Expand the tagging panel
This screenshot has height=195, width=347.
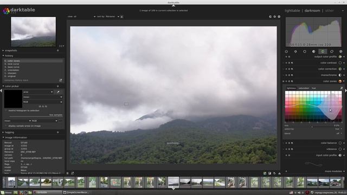[9, 132]
